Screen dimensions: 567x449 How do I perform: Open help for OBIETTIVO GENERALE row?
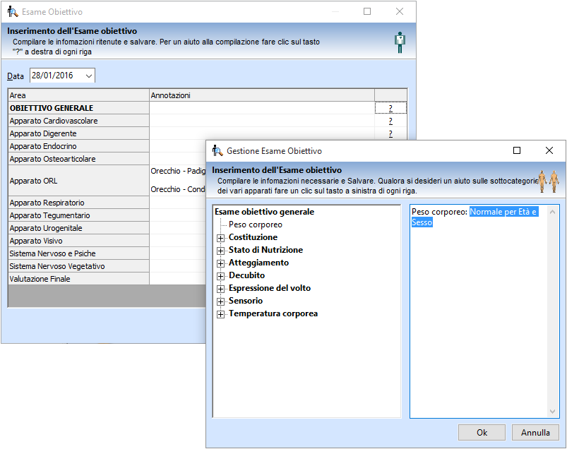click(x=390, y=108)
